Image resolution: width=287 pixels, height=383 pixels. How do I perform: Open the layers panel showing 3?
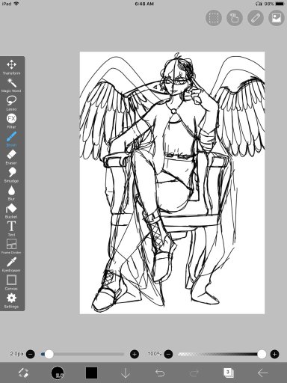pyautogui.click(x=229, y=373)
